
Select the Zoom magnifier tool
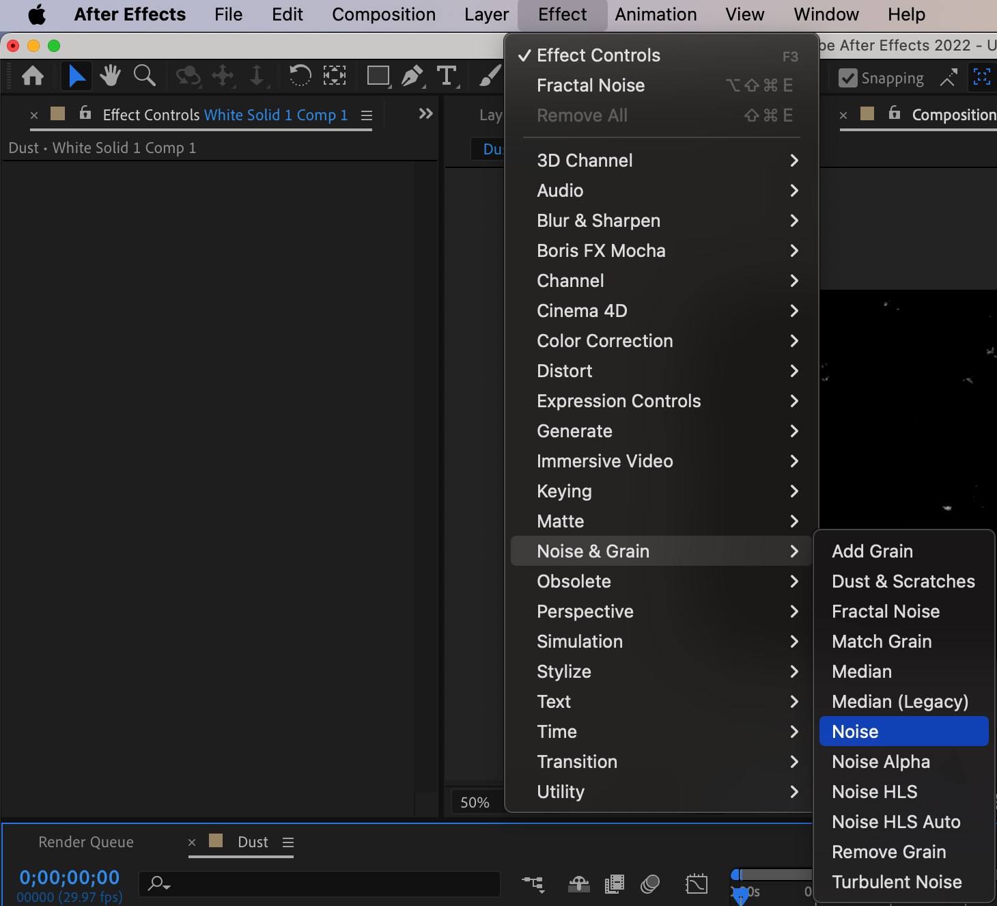[x=144, y=76]
